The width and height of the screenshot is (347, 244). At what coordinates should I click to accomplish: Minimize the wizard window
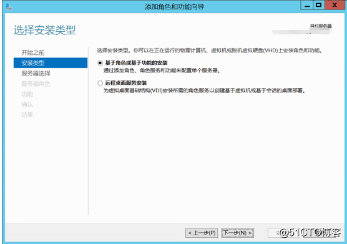click(x=307, y=6)
